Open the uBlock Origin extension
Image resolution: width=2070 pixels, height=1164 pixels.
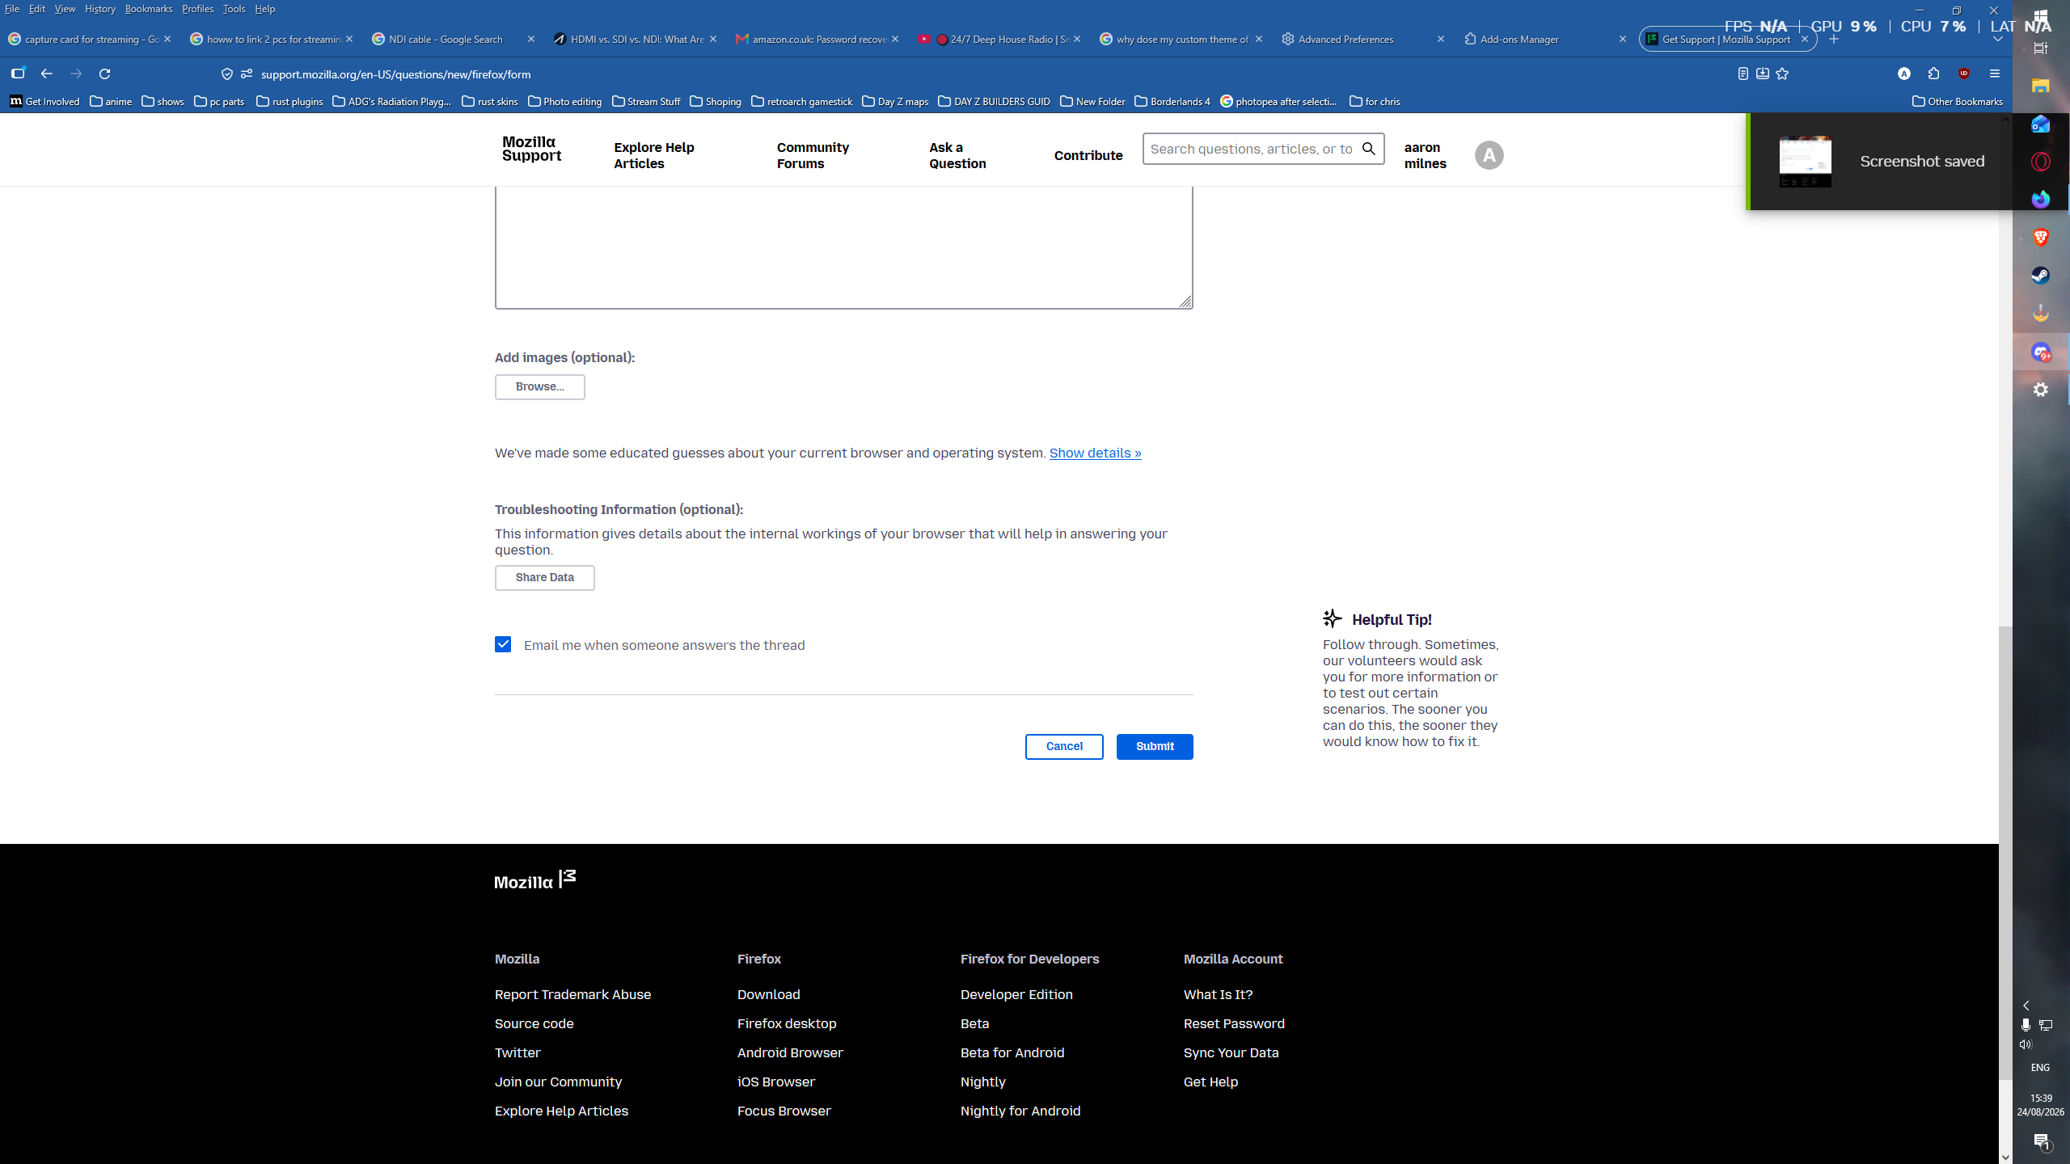click(x=1963, y=74)
